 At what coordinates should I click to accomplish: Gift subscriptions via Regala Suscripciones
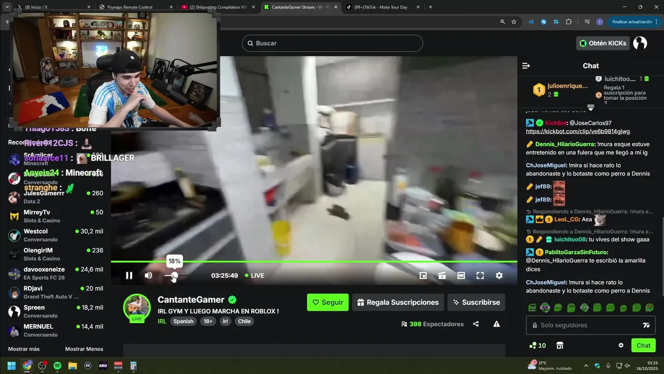pyautogui.click(x=398, y=302)
